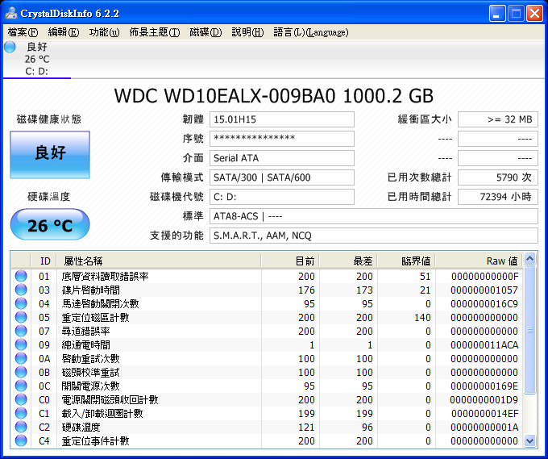Select the 重定位磁區計數 row
The height and width of the screenshot is (459, 548).
[267, 317]
